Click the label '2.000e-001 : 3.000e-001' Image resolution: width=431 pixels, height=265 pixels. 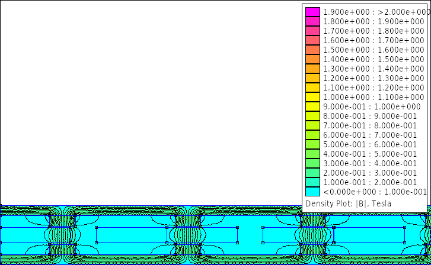(370, 173)
